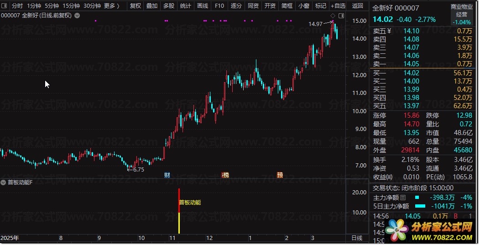This screenshot has height=245, width=480.
Task: Click the 市值 value 48.6亿
Action: pos(463,133)
